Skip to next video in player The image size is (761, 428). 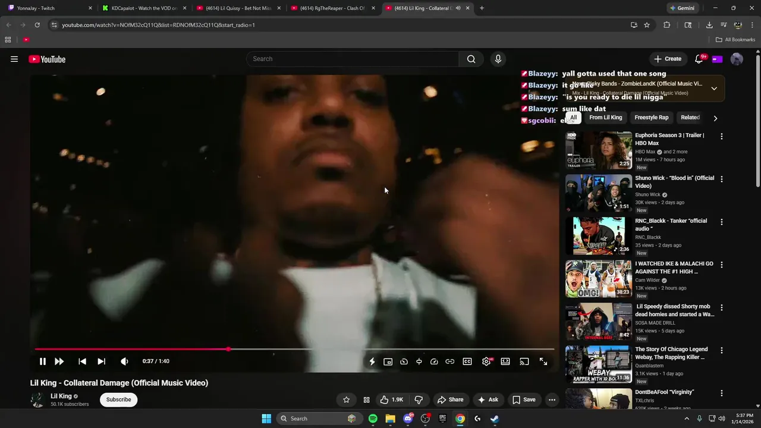[59, 361]
